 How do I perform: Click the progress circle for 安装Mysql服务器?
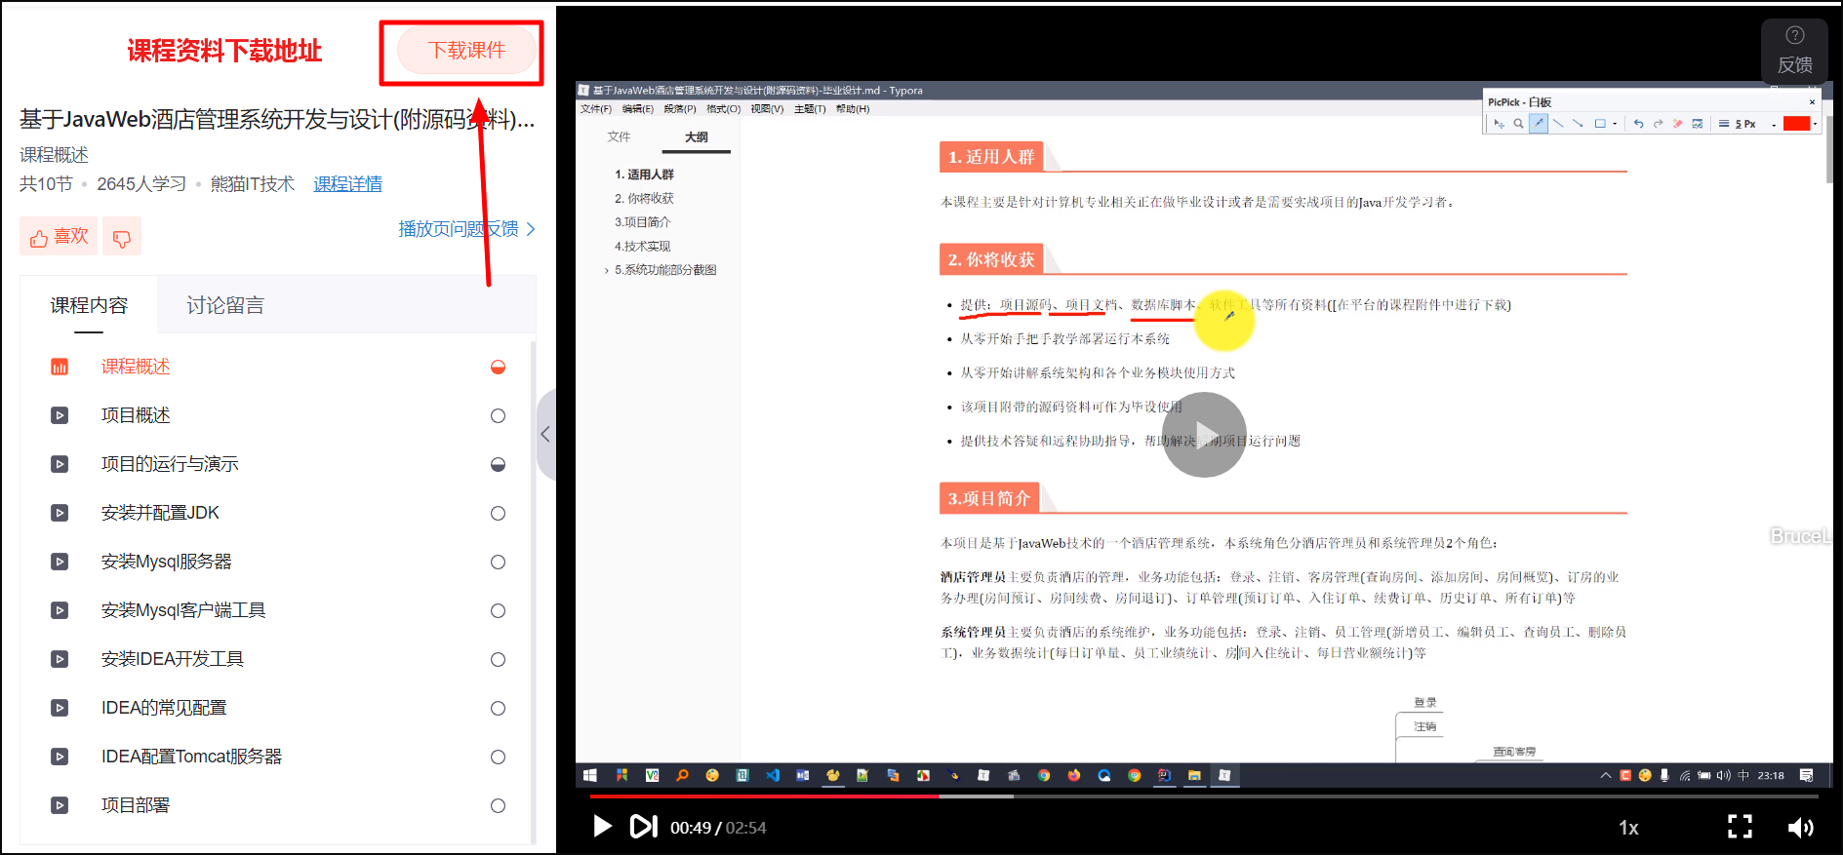pos(498,563)
